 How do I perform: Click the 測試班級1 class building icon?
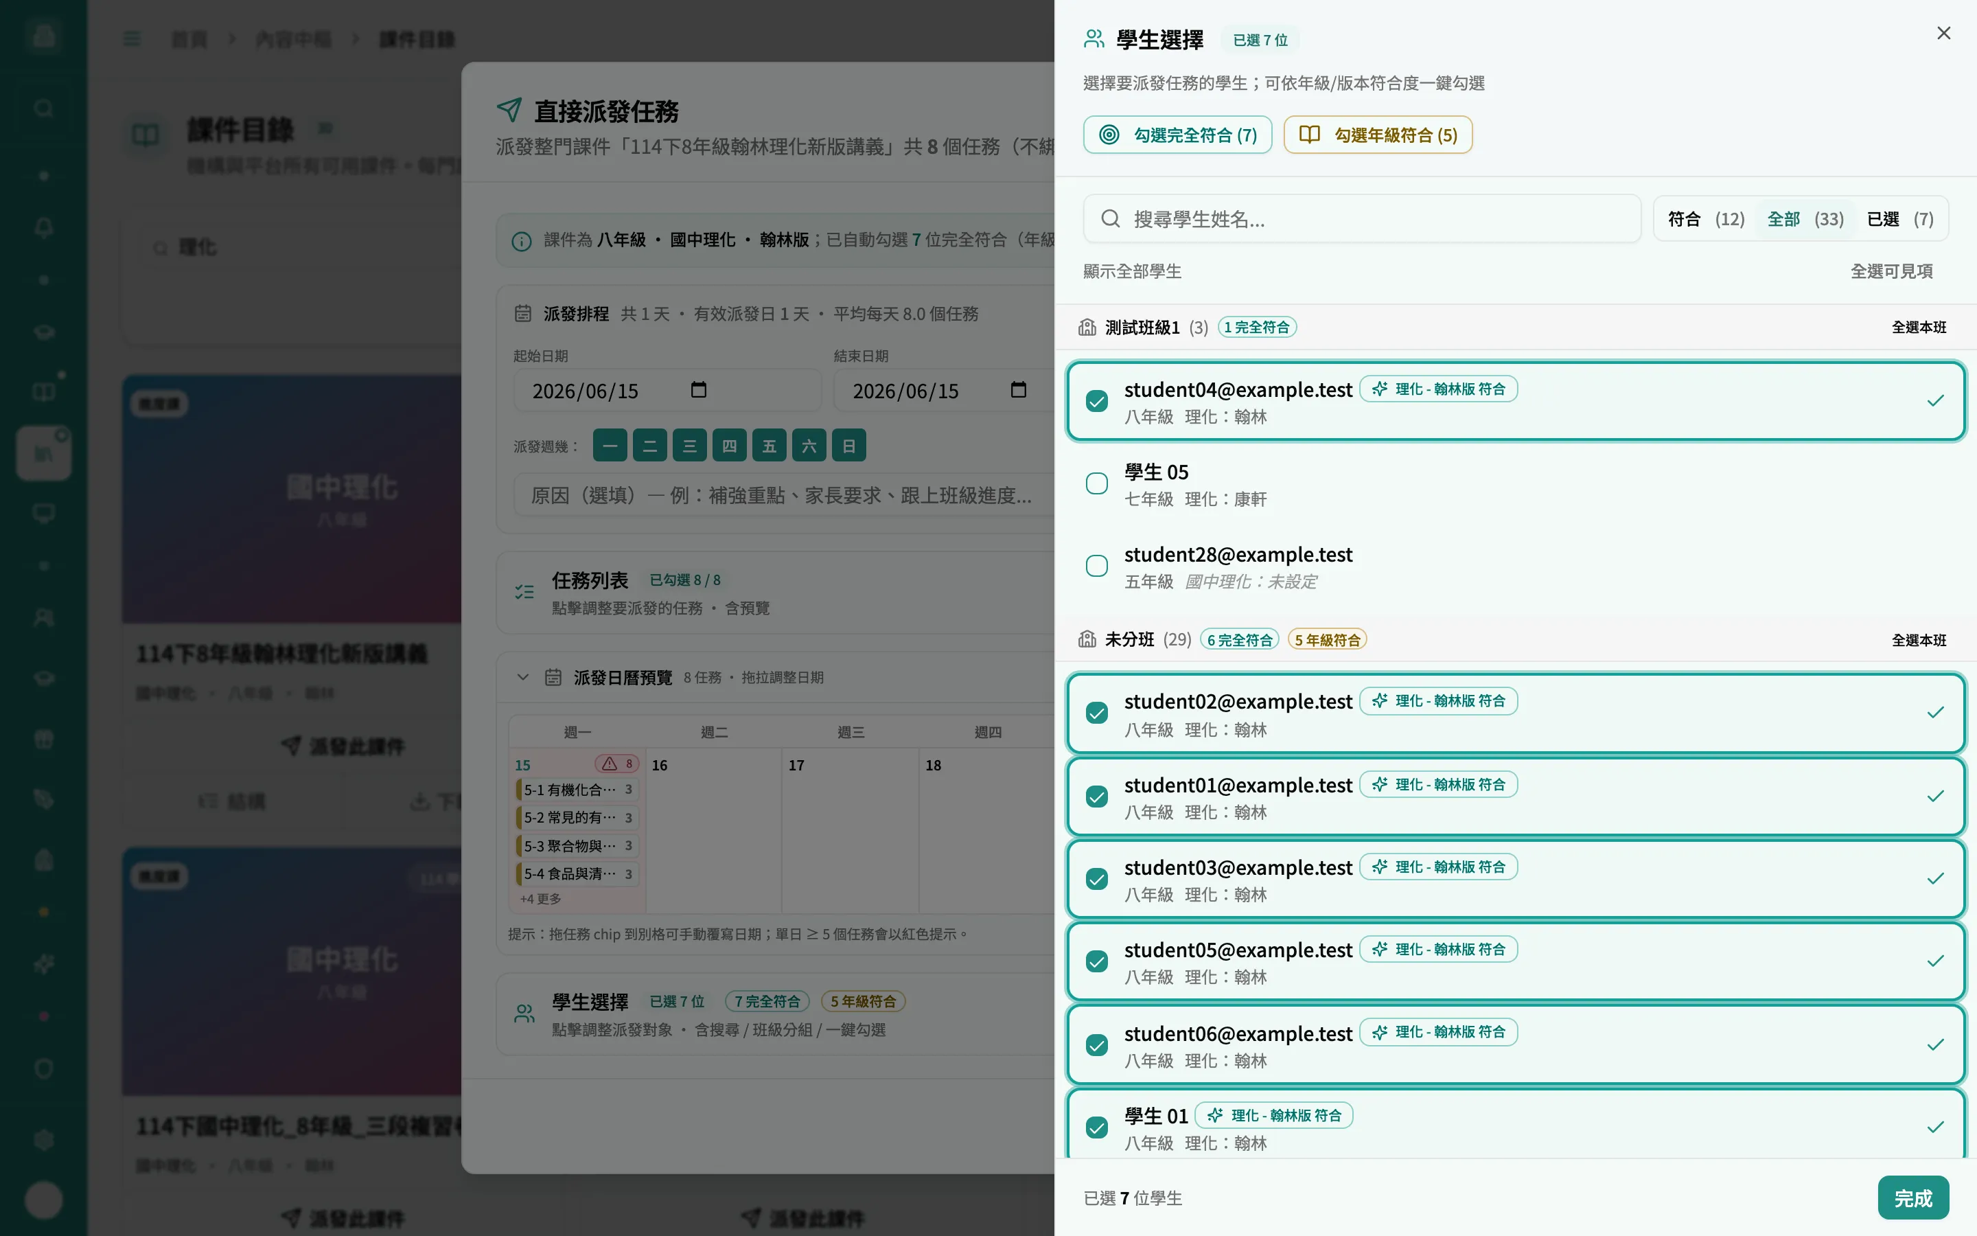pos(1087,327)
